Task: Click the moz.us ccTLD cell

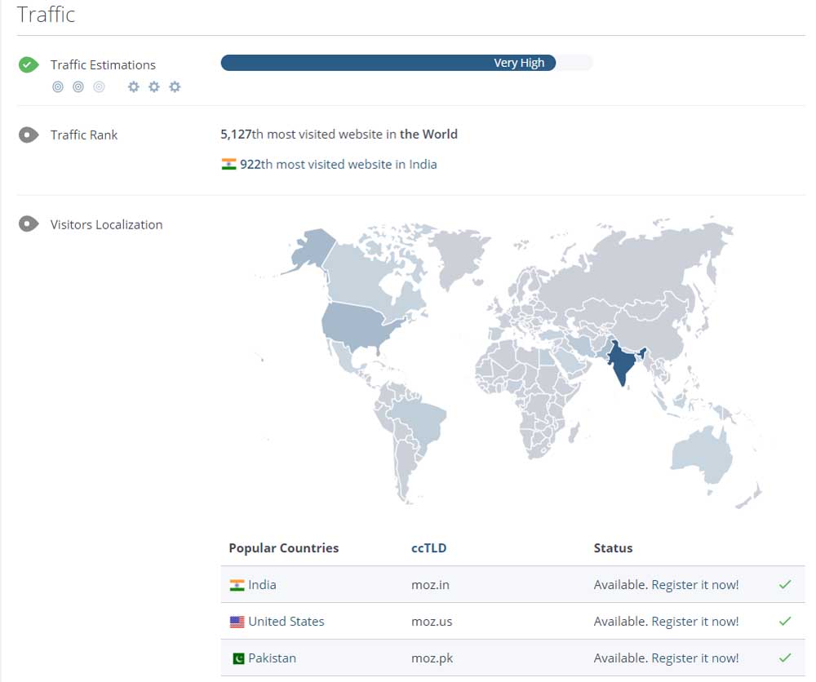Action: (x=432, y=621)
